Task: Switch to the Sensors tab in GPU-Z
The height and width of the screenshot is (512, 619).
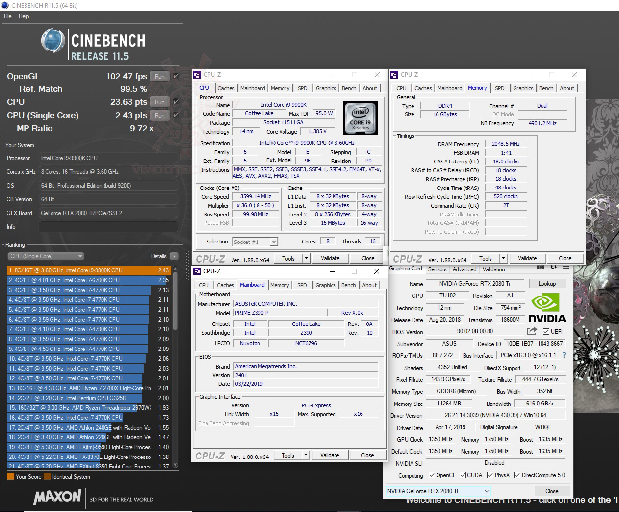Action: click(437, 269)
